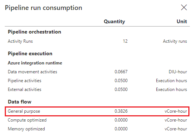Click the Quantity column header

pos(114,22)
